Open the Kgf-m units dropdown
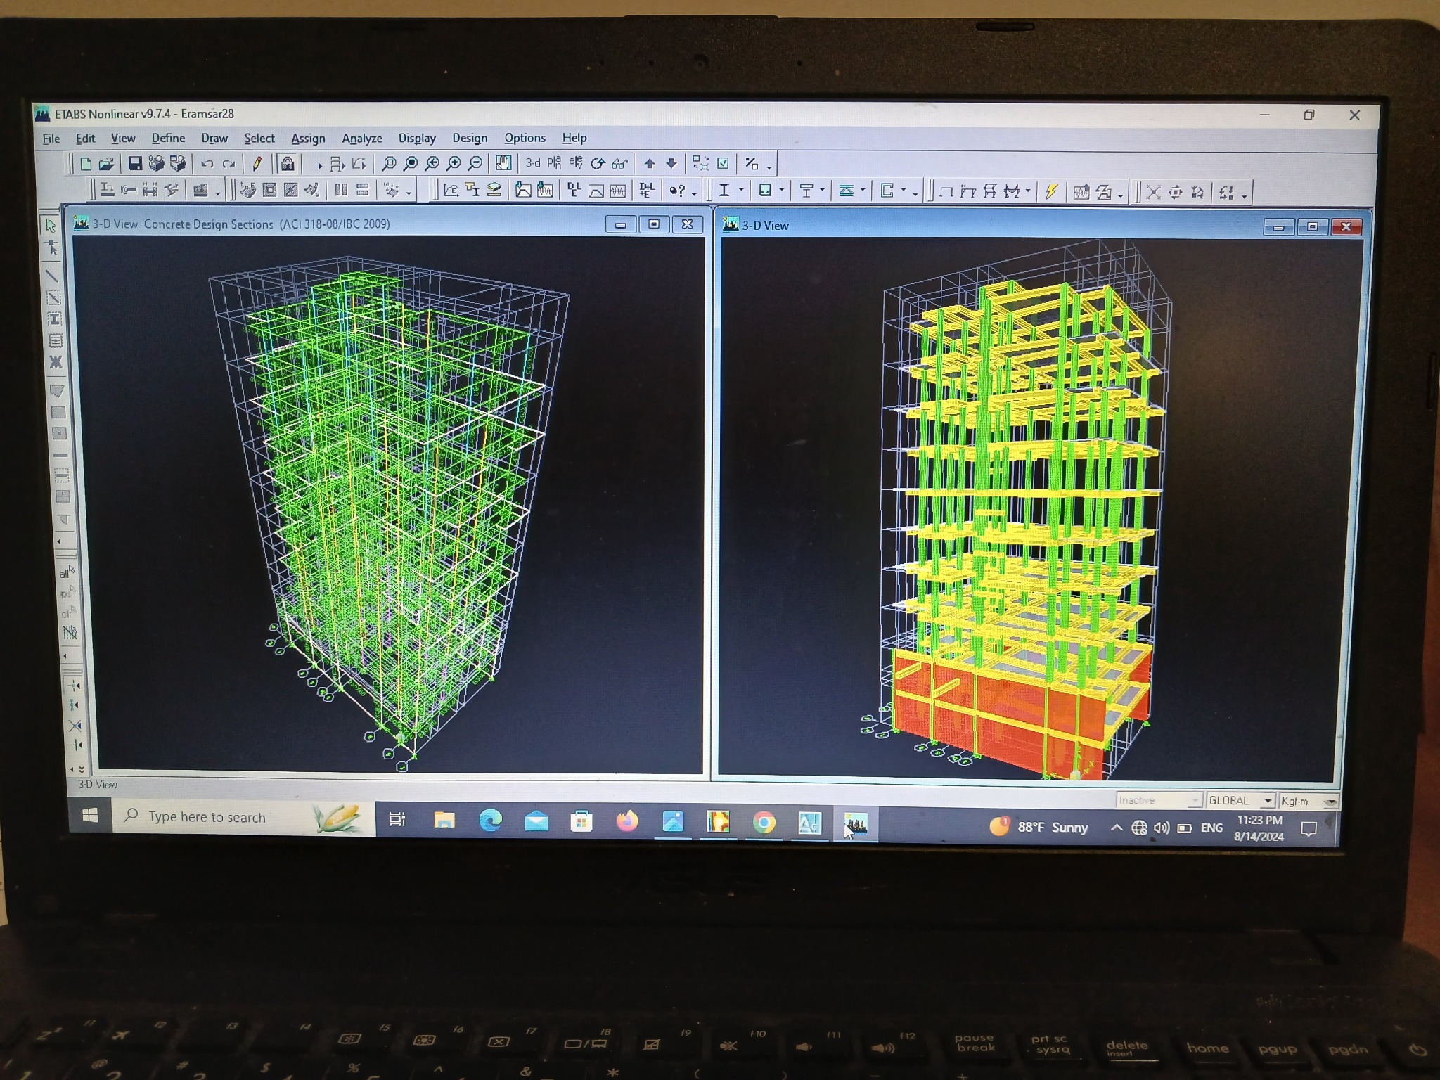 1330,802
